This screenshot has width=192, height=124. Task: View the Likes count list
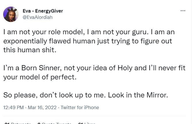(x=87, y=123)
